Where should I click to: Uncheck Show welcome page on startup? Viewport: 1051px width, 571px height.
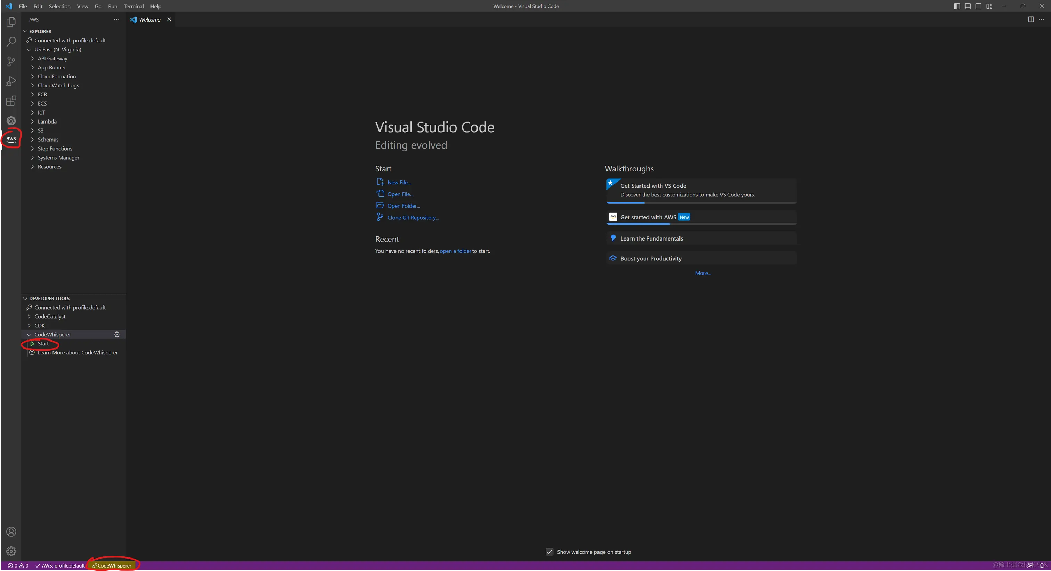point(549,552)
